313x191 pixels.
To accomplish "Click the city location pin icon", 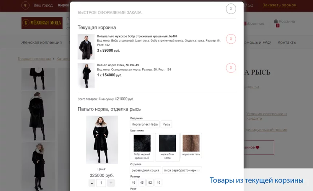I will click(x=25, y=5).
